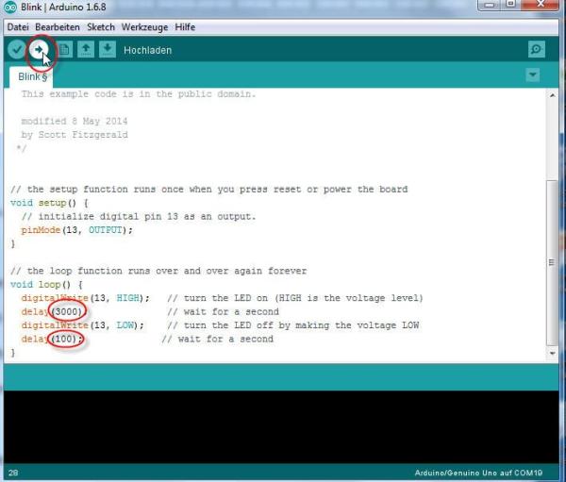Save the sketch using the down-arrow icon

pyautogui.click(x=108, y=49)
